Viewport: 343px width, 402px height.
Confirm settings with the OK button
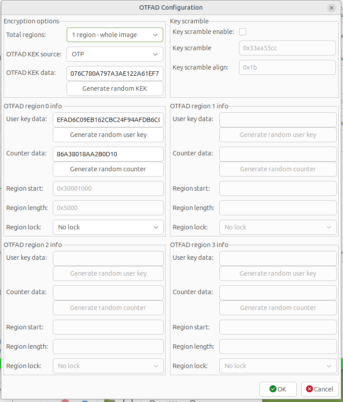point(278,389)
